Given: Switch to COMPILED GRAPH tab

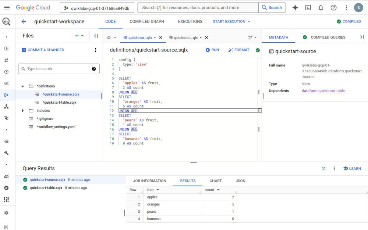Looking at the screenshot, I should tap(147, 22).
